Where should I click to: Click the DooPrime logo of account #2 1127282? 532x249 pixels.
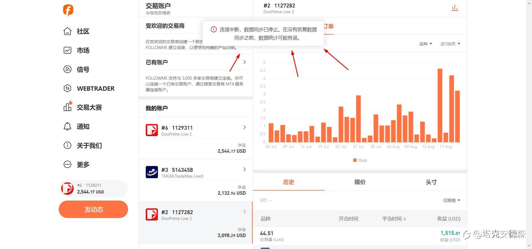coord(152,214)
